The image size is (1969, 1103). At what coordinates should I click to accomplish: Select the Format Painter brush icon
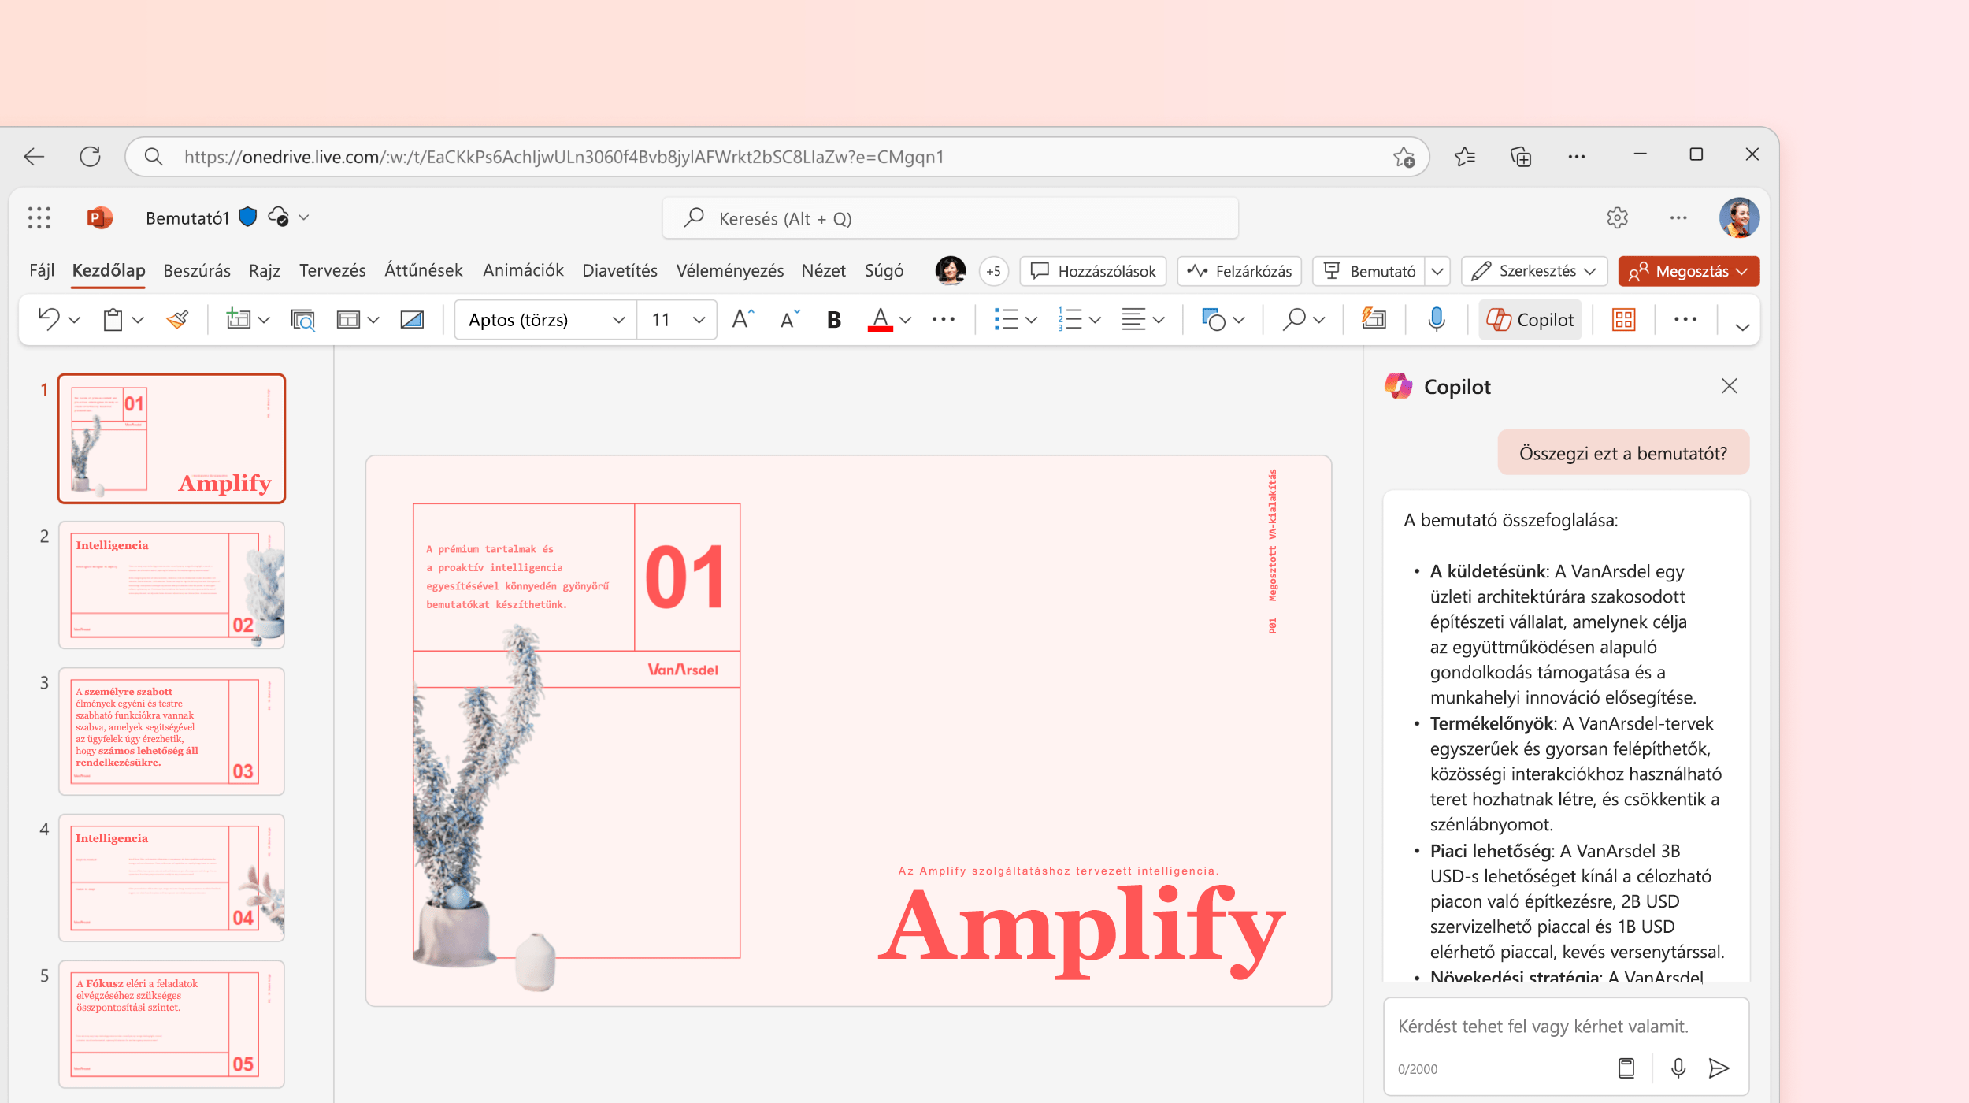pos(177,319)
